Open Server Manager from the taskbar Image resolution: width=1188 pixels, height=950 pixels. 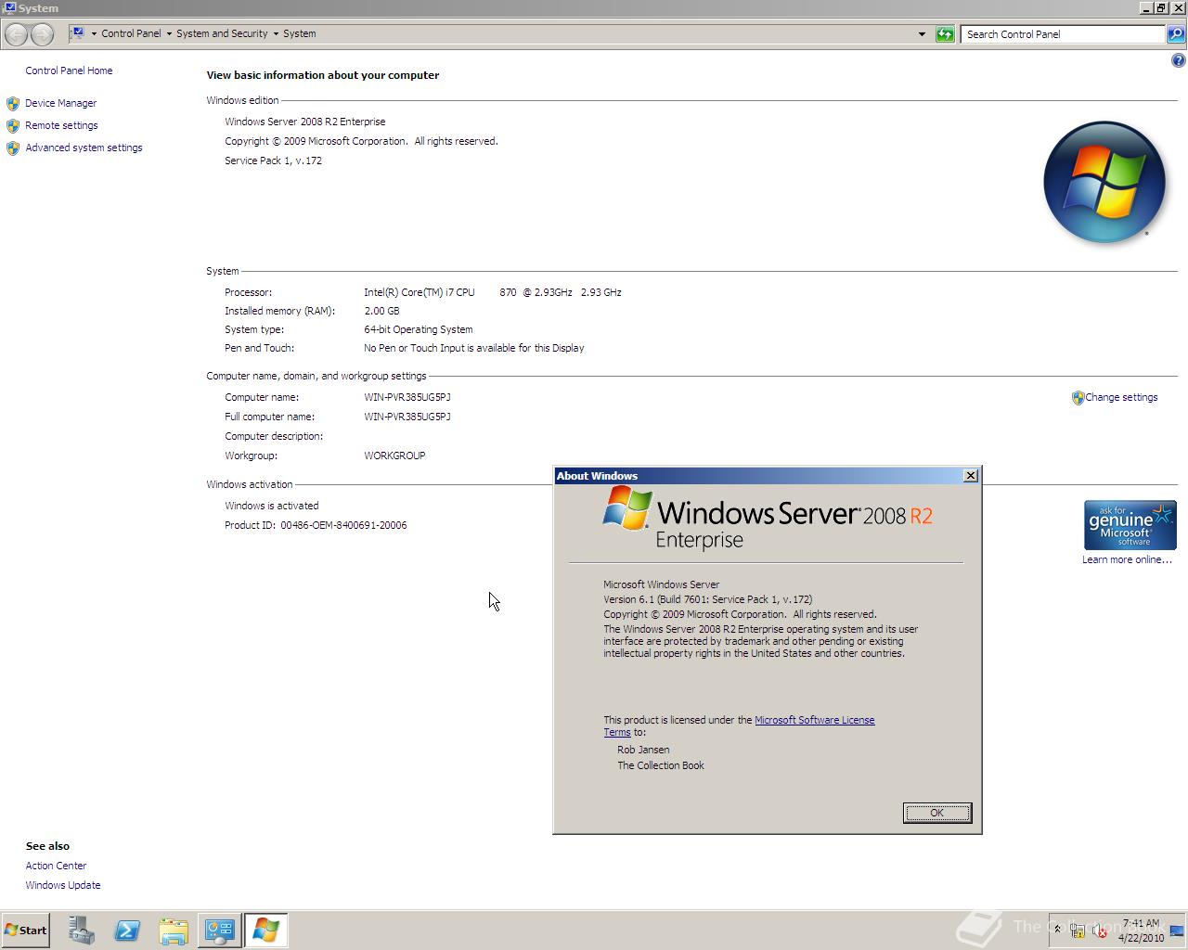click(x=81, y=931)
